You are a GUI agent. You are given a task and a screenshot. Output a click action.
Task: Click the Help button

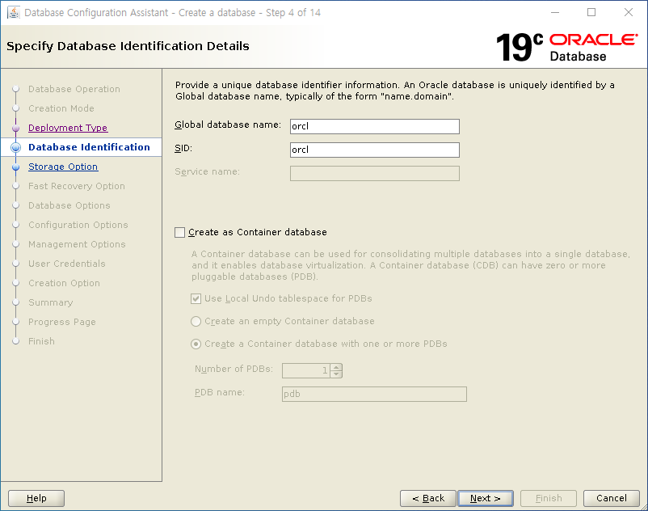36,498
